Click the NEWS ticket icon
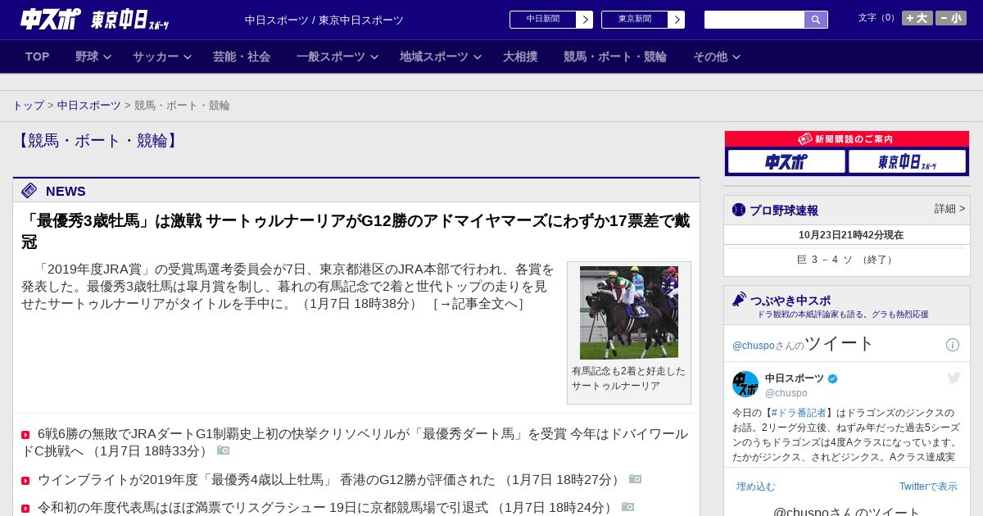The width and height of the screenshot is (983, 516). (x=29, y=191)
